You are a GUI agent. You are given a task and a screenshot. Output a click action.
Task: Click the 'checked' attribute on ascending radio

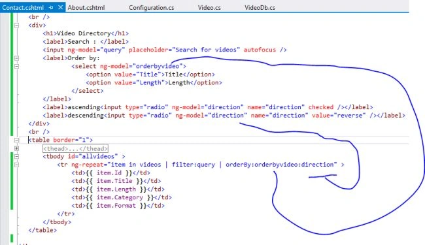pos(321,107)
